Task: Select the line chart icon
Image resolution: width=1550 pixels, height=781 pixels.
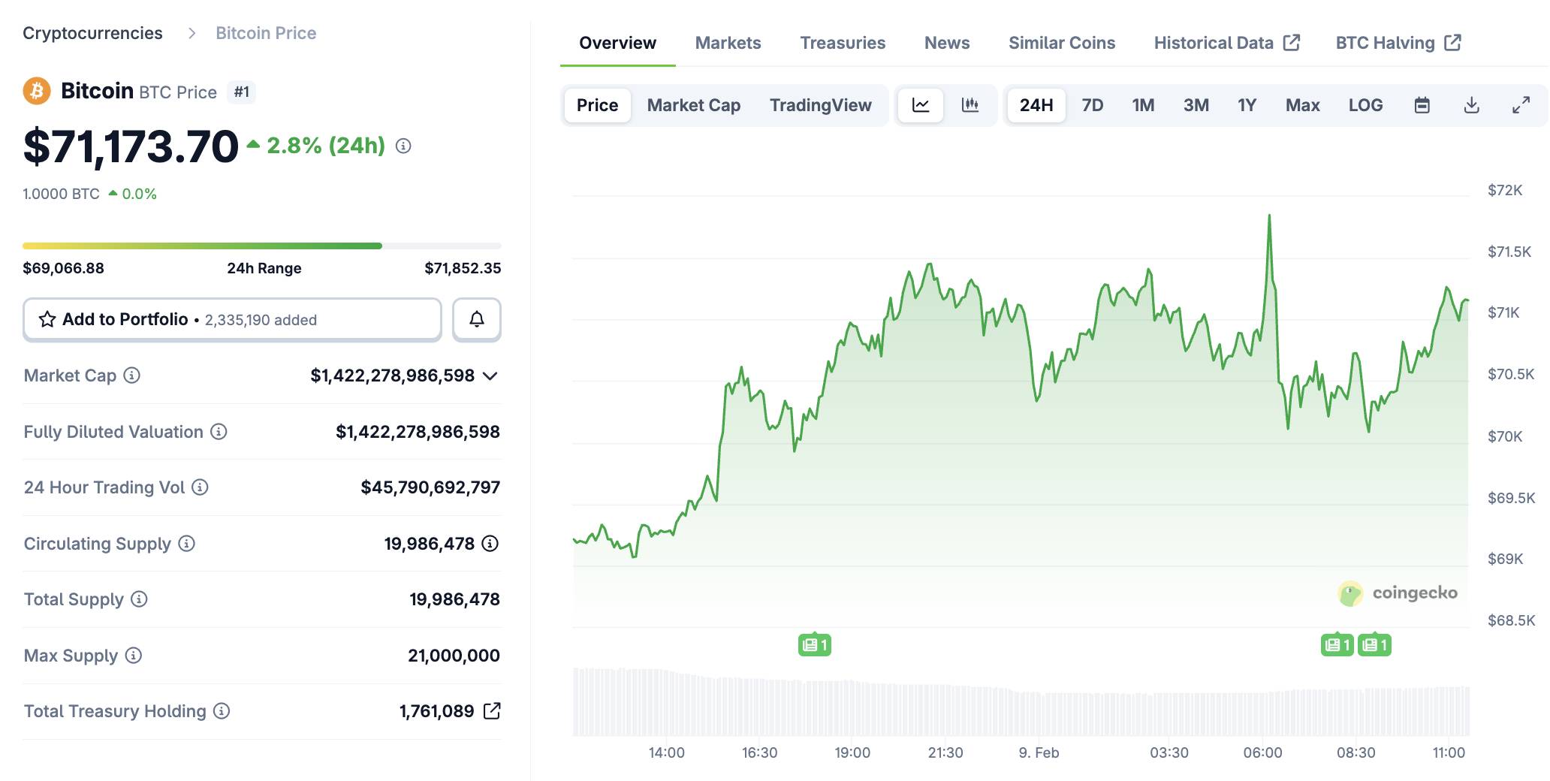Action: 920,105
